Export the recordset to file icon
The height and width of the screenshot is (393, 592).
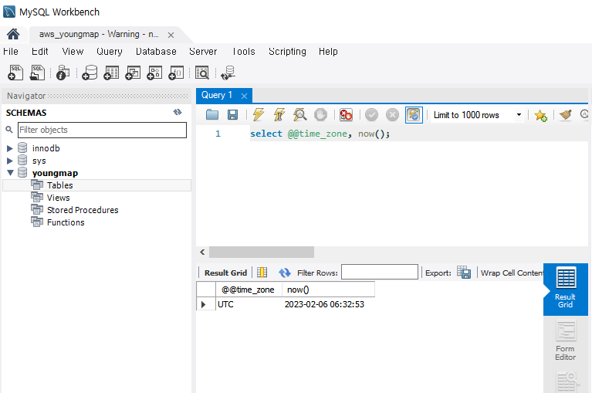[464, 273]
